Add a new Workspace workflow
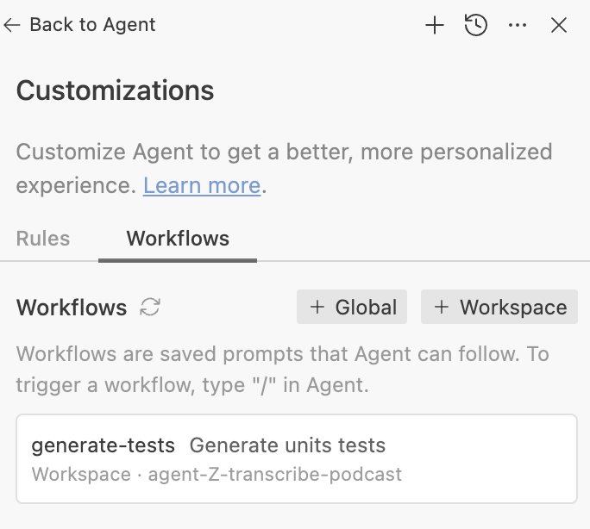This screenshot has height=529, width=590. 499,308
